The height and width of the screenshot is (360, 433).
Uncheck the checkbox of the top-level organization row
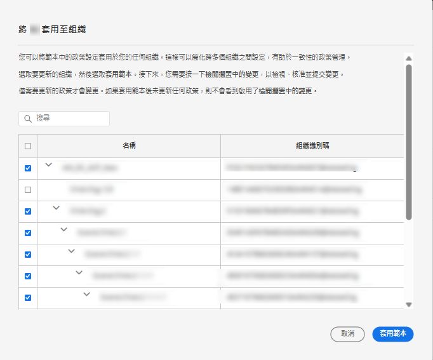[x=28, y=168]
